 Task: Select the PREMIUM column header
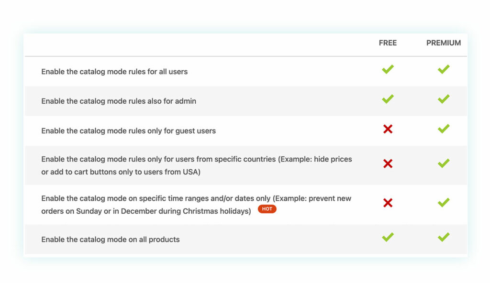point(444,43)
